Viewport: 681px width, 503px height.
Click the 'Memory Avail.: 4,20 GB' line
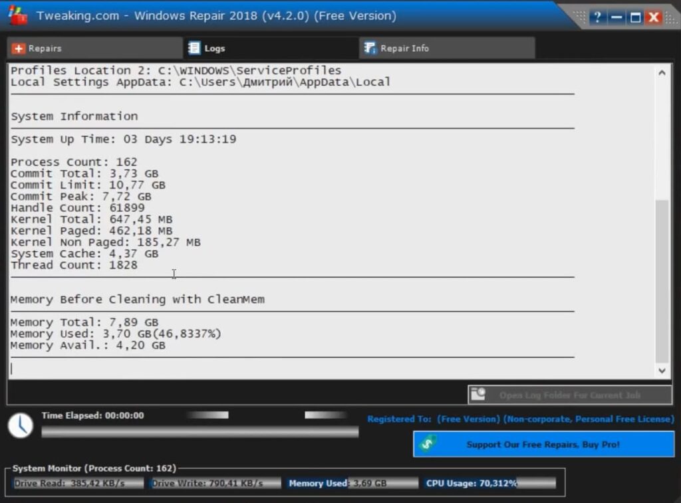tap(88, 346)
